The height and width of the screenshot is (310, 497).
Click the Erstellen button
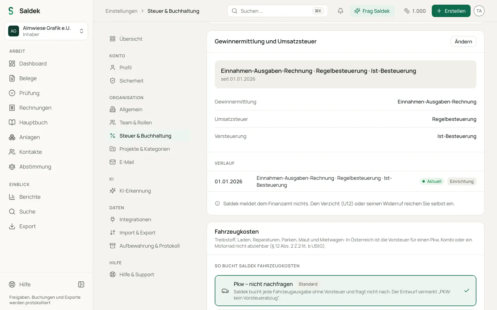(451, 11)
